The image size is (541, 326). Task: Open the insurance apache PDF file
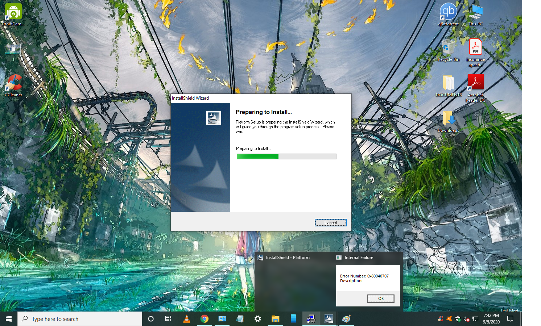(475, 53)
